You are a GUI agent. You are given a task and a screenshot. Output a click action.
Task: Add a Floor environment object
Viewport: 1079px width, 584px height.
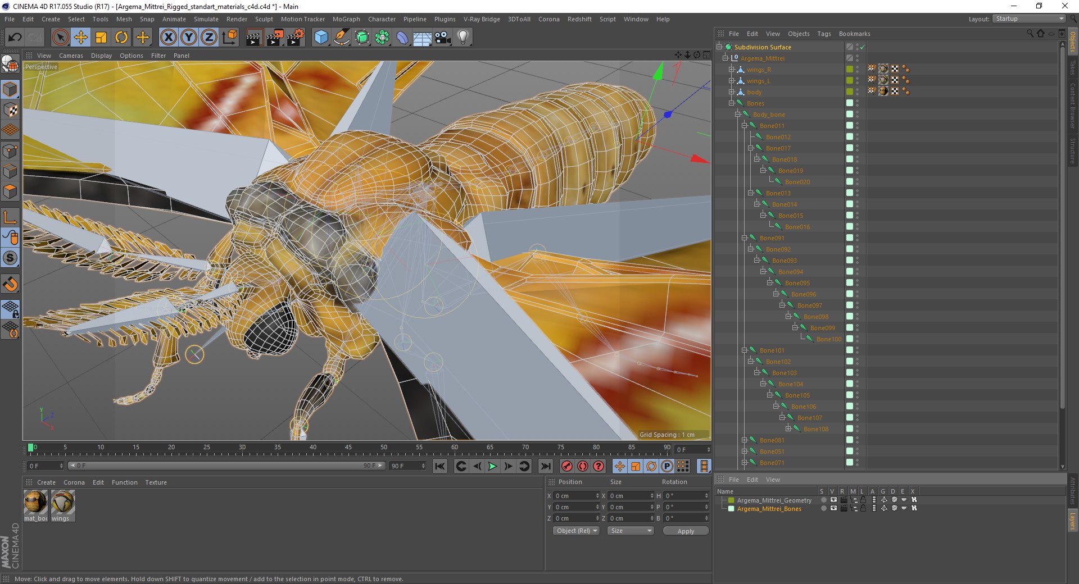click(x=422, y=38)
